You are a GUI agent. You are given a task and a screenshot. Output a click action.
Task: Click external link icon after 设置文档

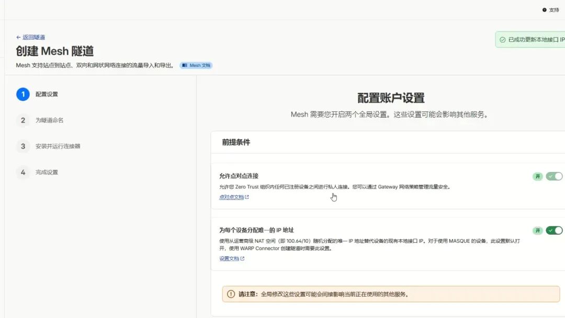(x=243, y=258)
